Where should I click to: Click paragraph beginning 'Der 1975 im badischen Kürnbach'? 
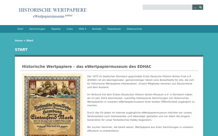coord(140,82)
